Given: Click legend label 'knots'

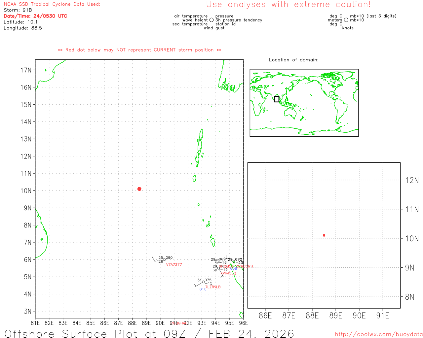Looking at the screenshot, I should click(348, 28).
